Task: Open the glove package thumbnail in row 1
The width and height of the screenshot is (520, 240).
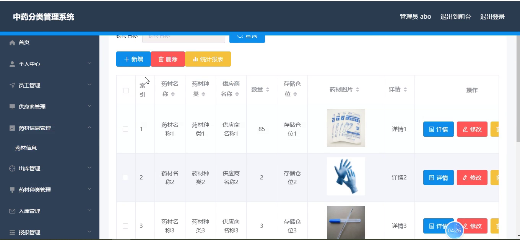Action: tap(346, 128)
